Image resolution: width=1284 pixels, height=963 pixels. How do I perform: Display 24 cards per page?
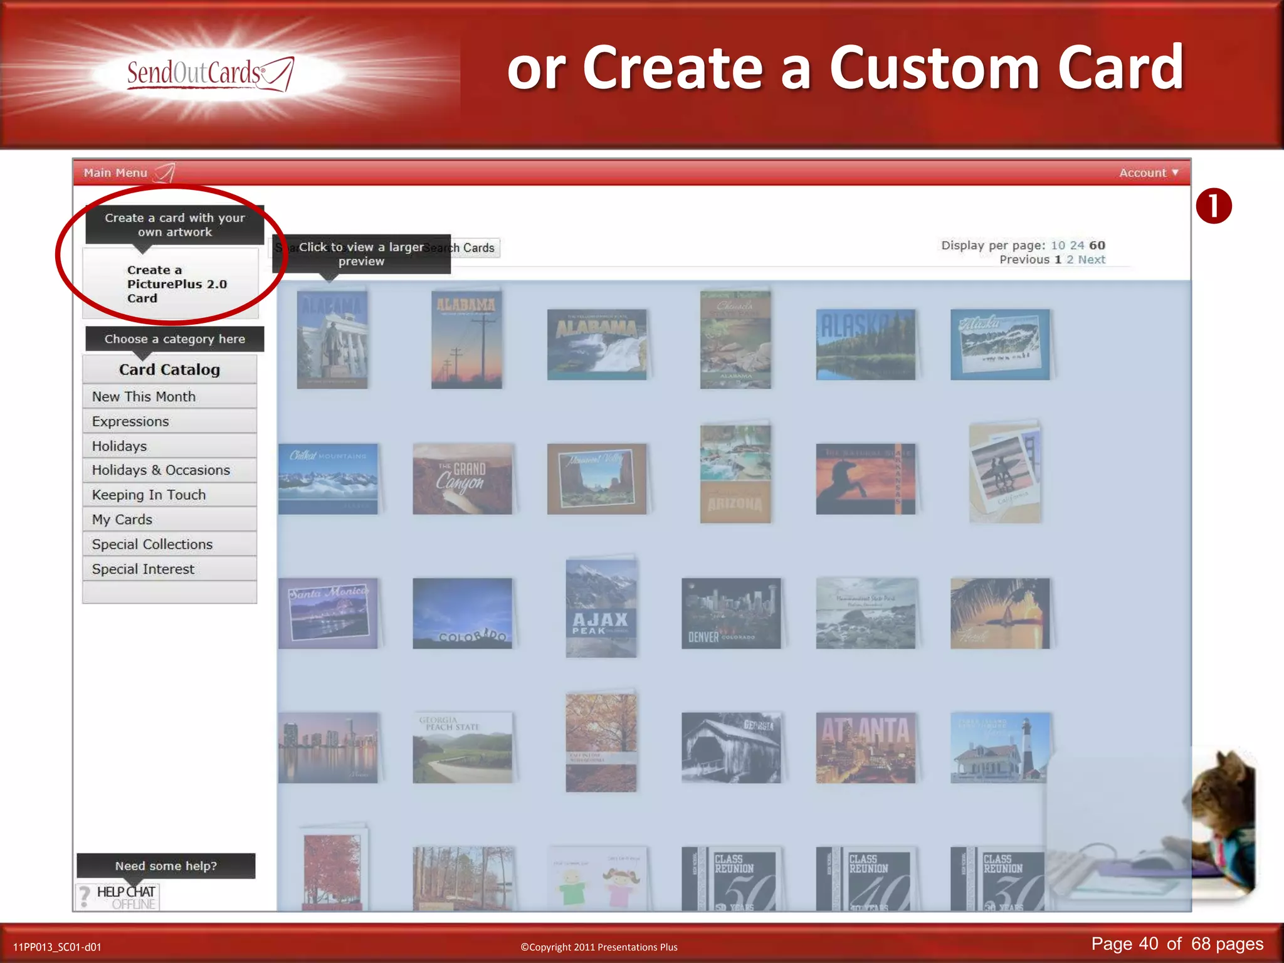1077,245
